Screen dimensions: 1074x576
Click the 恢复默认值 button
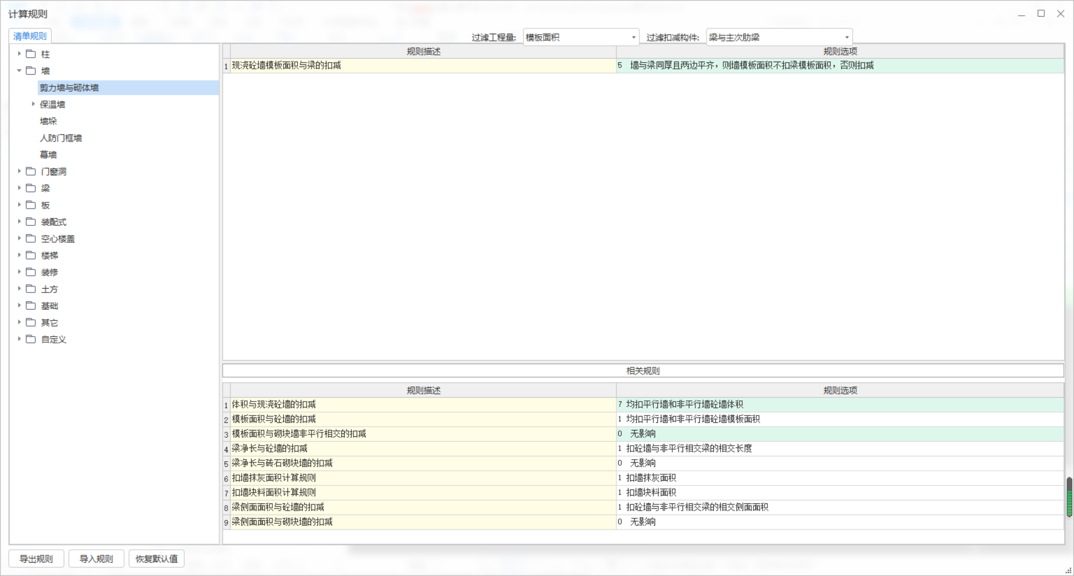[157, 559]
